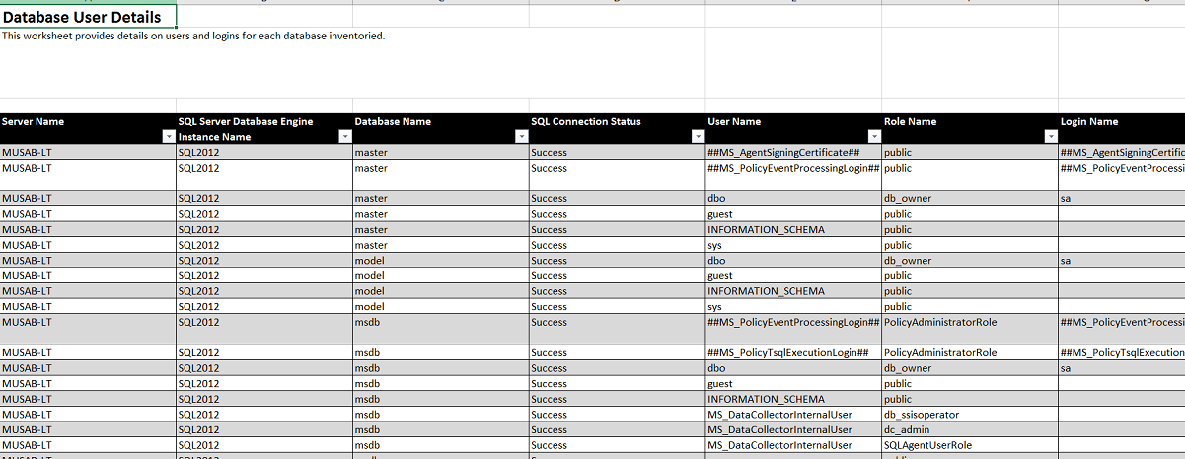
Task: Open the Instance Name column filter arrow
Action: (344, 137)
